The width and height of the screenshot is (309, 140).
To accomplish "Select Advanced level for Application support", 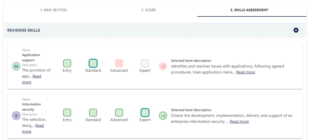I will (119, 63).
